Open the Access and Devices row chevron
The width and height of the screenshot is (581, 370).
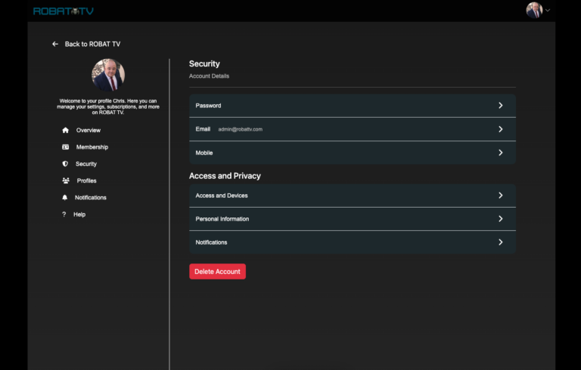(x=501, y=196)
